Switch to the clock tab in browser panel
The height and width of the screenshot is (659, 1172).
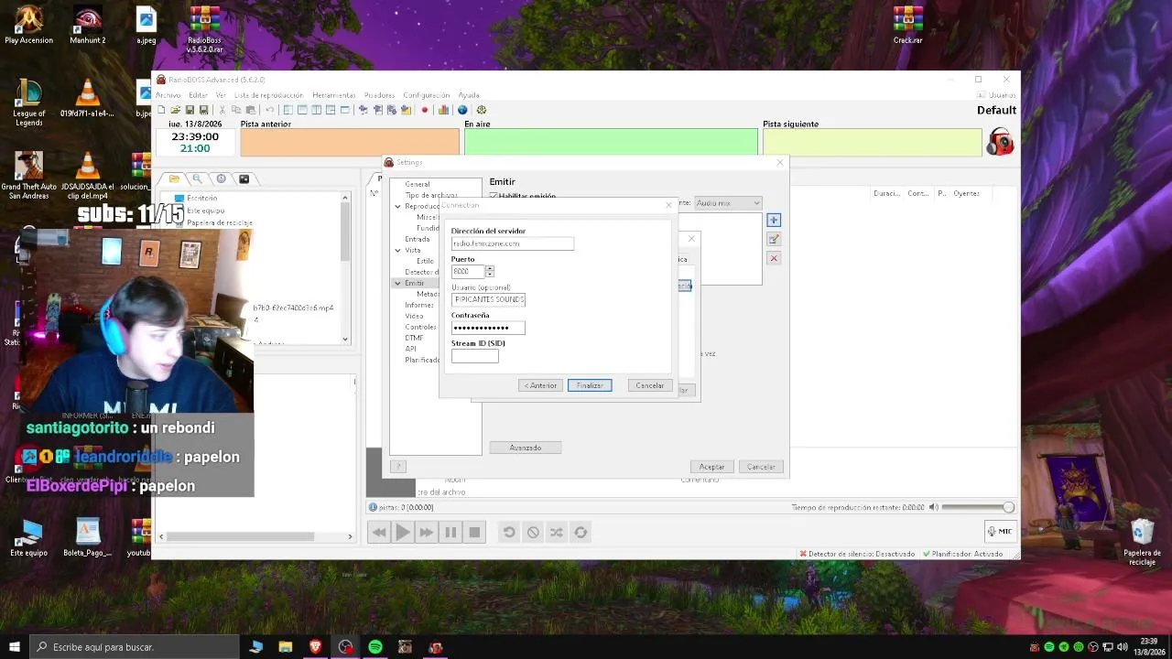coord(221,178)
